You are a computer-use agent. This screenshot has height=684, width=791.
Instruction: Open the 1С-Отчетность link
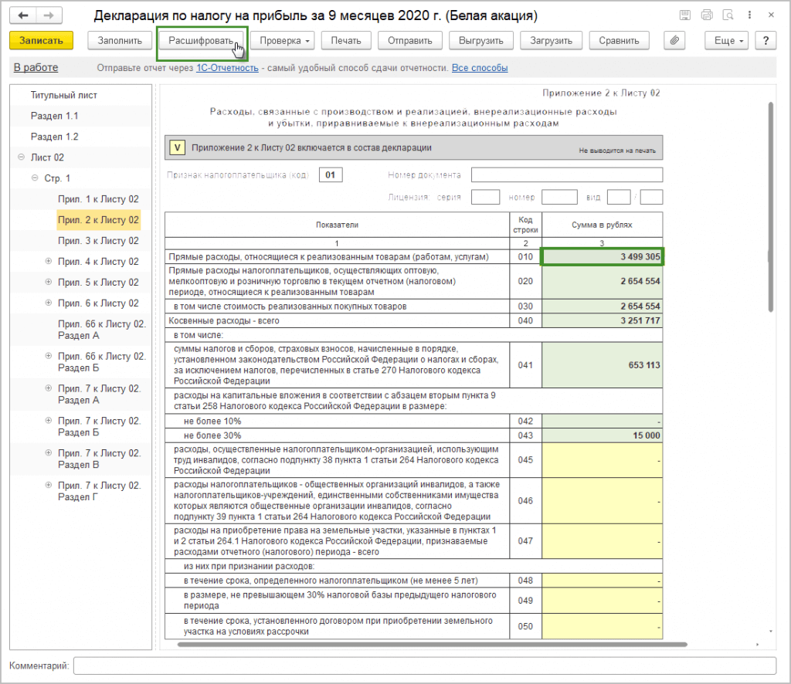pyautogui.click(x=226, y=68)
